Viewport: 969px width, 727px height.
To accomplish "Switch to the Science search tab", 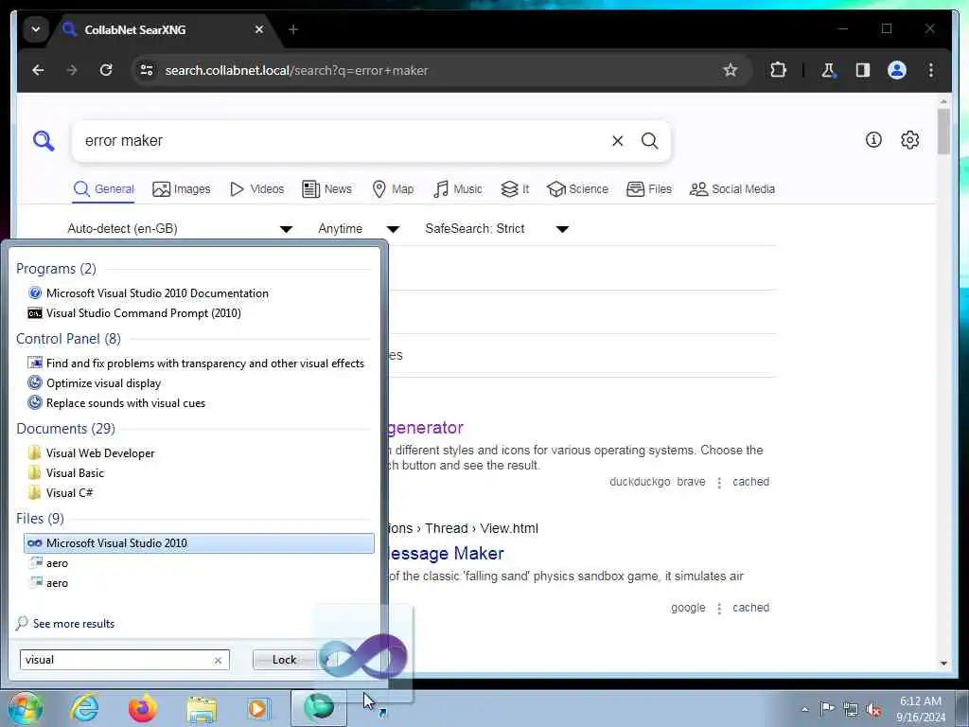I will coord(578,189).
